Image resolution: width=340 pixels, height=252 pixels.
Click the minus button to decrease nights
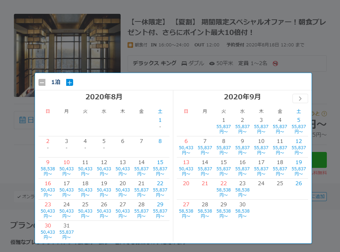click(42, 82)
